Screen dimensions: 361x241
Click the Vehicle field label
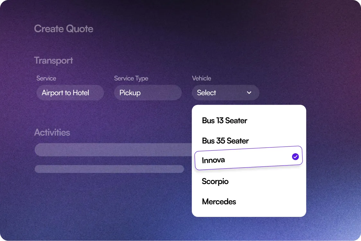[x=201, y=78]
